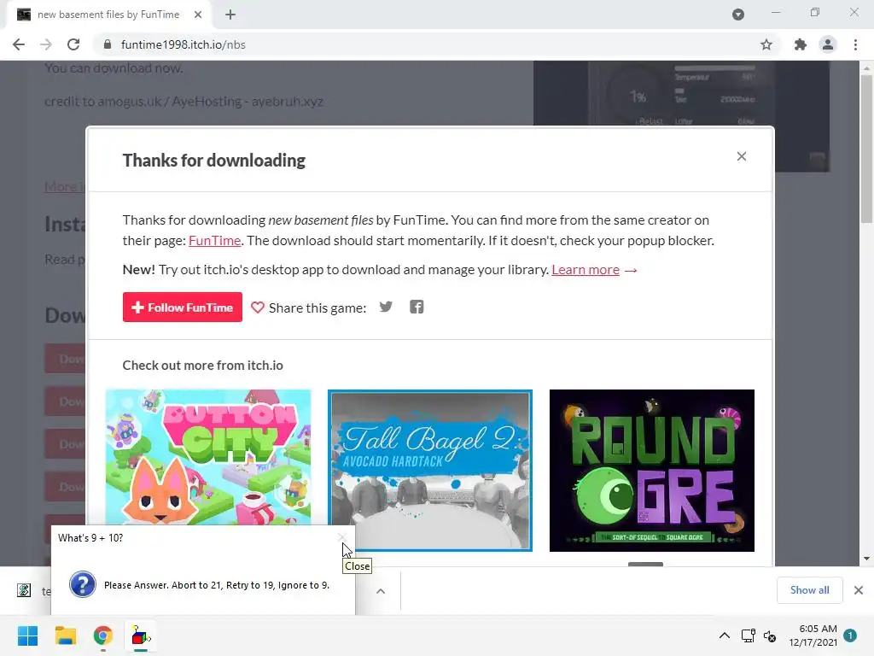Click the scrollbar down arrow
Screen dimensions: 874x656
(866, 559)
